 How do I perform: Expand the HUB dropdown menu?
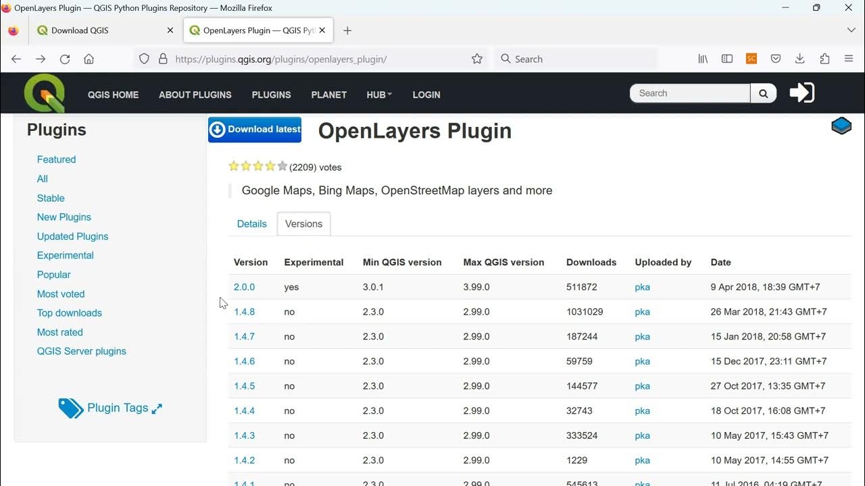(379, 95)
